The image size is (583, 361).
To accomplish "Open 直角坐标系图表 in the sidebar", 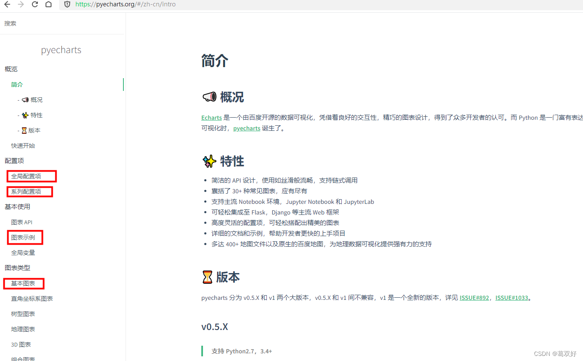I will point(32,299).
